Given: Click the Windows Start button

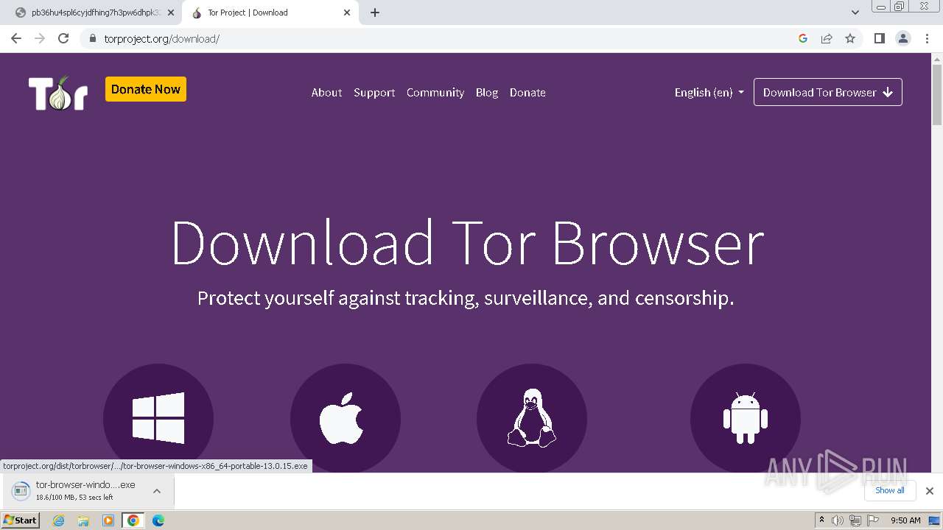Looking at the screenshot, I should 21,520.
